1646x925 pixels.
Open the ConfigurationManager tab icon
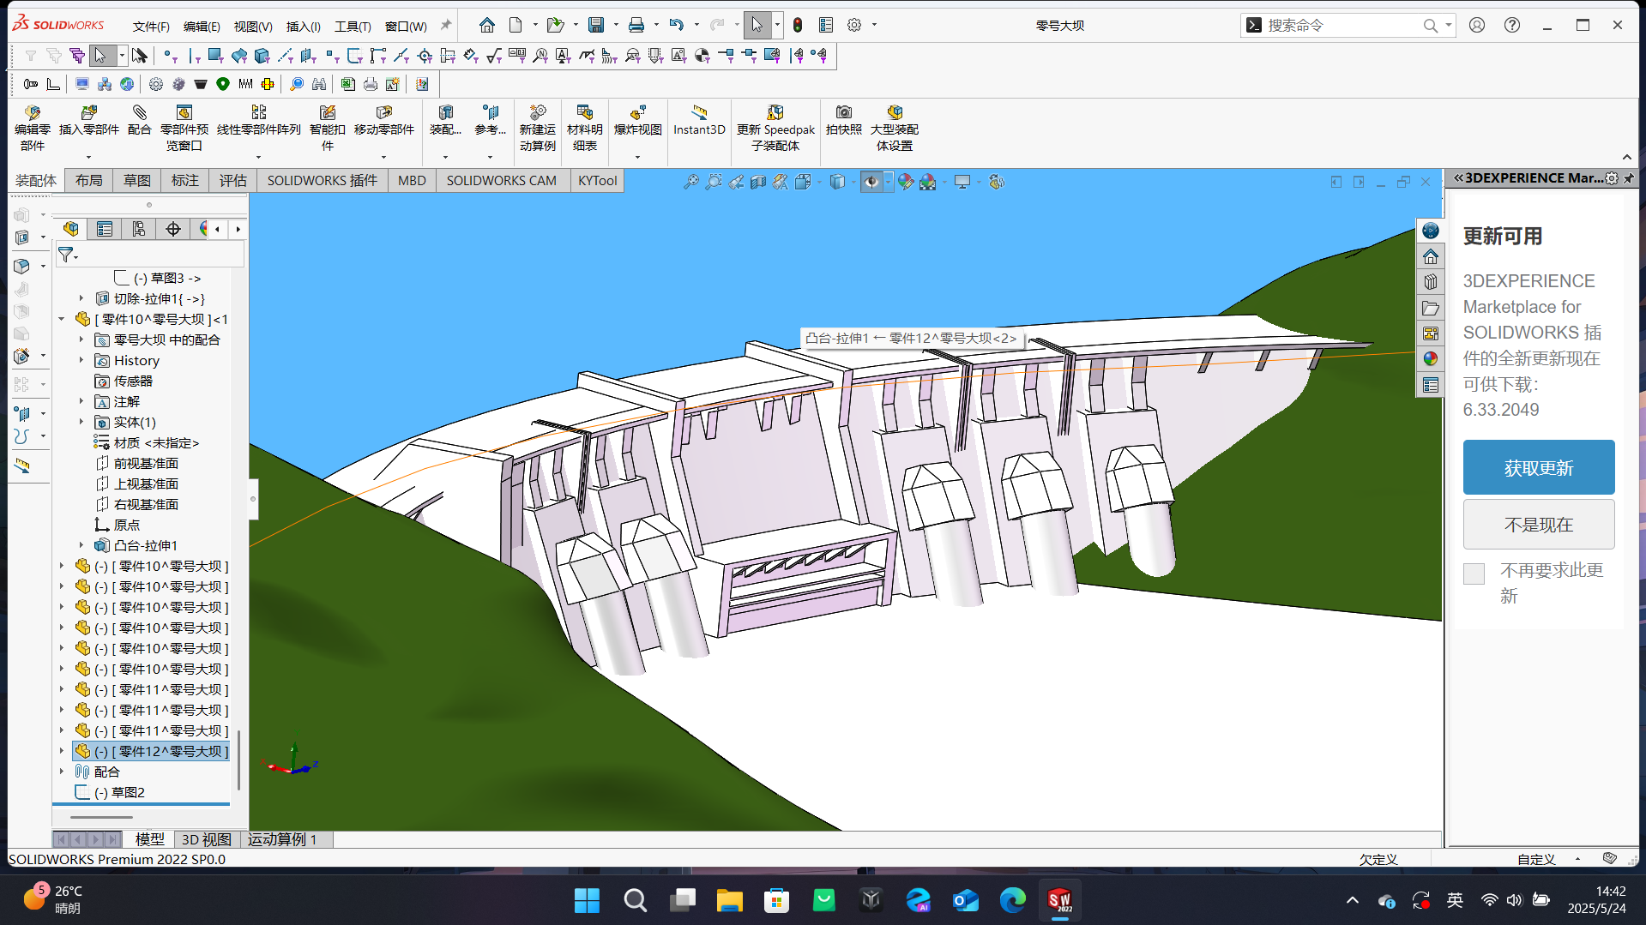pos(139,229)
